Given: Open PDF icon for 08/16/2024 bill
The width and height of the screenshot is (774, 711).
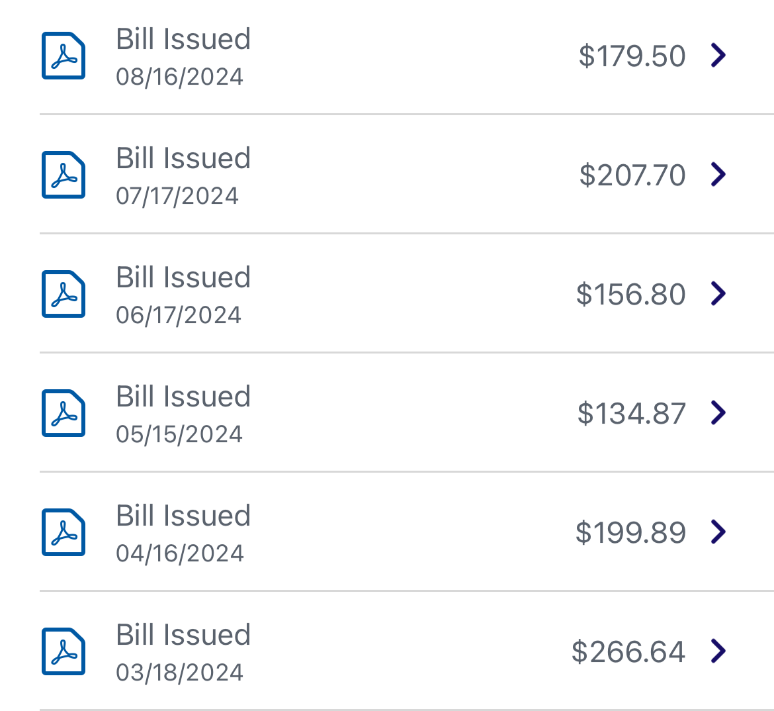Looking at the screenshot, I should pos(64,56).
